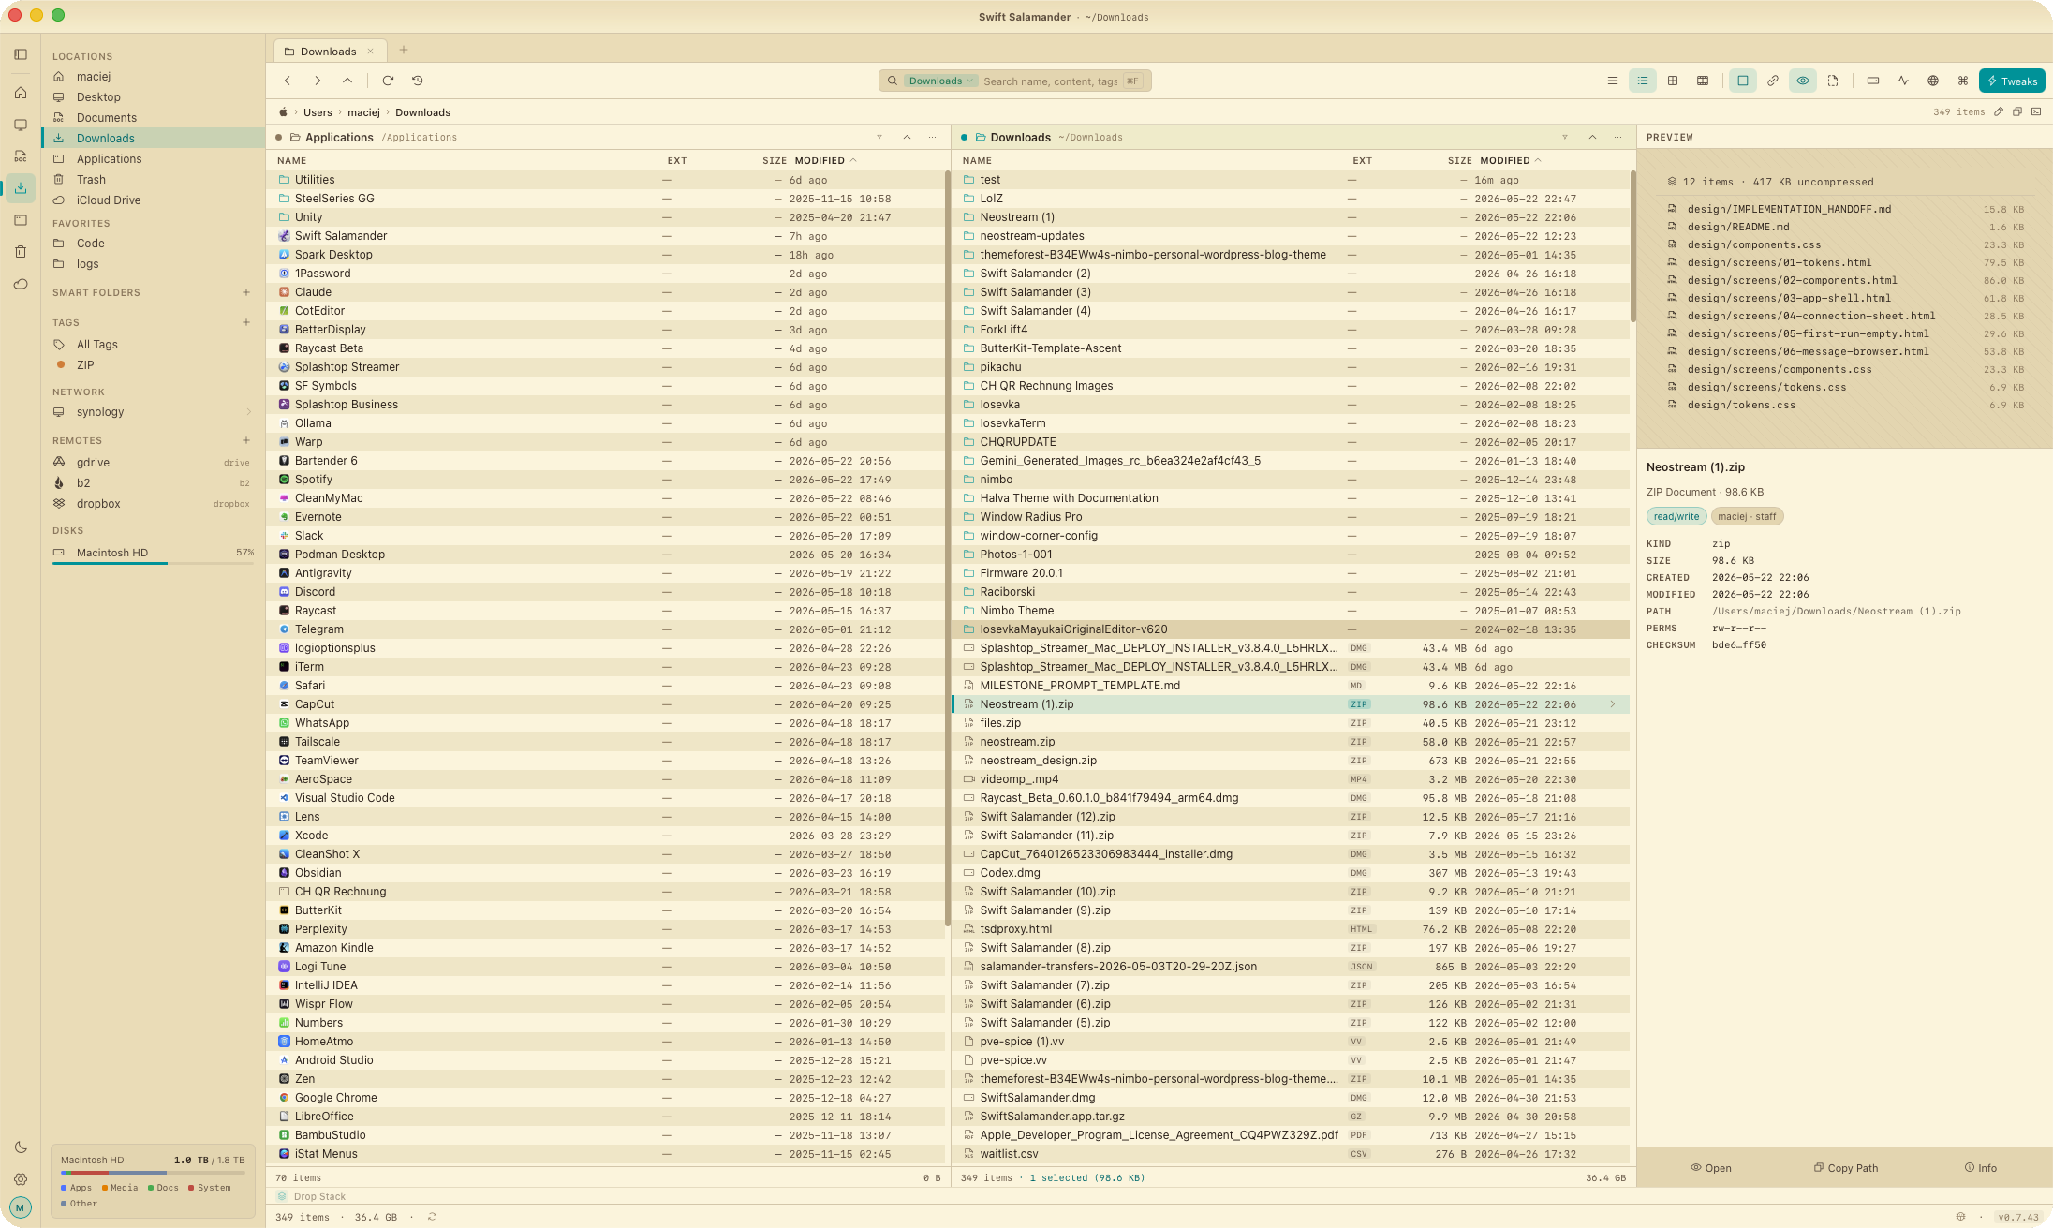This screenshot has height=1228, width=2053.
Task: Open Desktop via the icon rail monitor icon
Action: click(x=21, y=125)
